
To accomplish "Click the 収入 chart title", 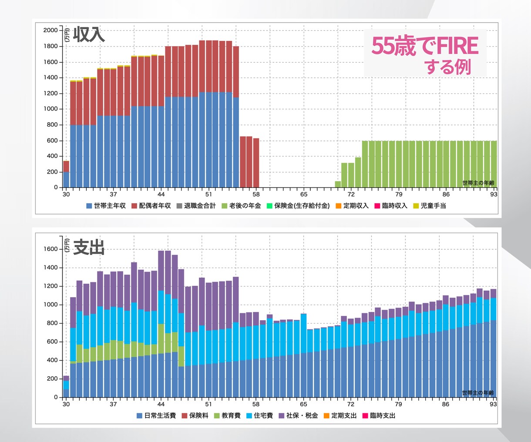I will pos(89,35).
